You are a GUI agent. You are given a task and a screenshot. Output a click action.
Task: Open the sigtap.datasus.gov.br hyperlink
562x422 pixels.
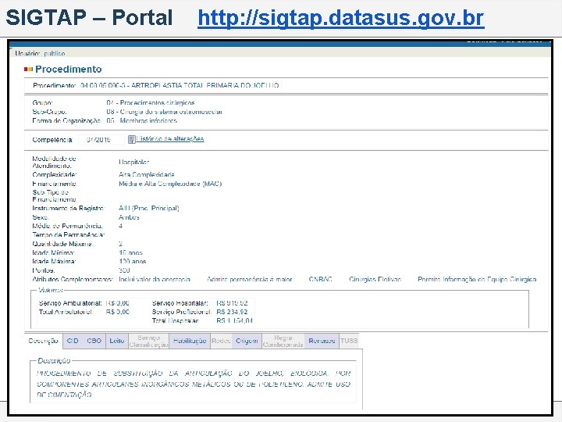tap(341, 18)
